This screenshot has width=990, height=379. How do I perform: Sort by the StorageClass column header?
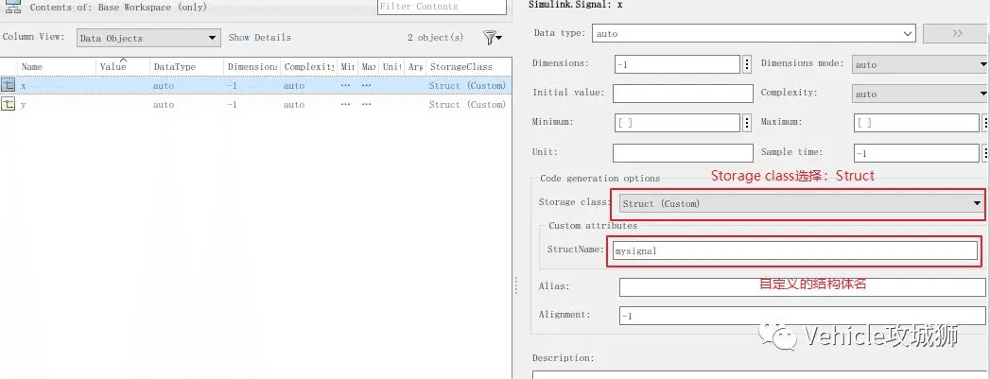coord(468,66)
